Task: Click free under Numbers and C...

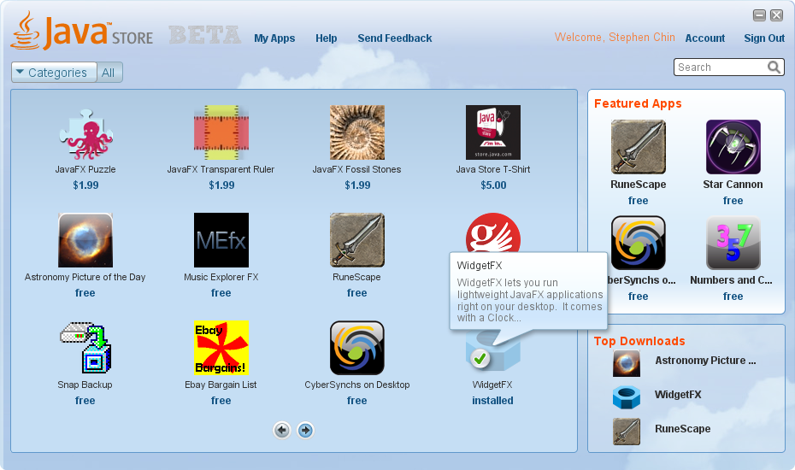Action: (733, 296)
